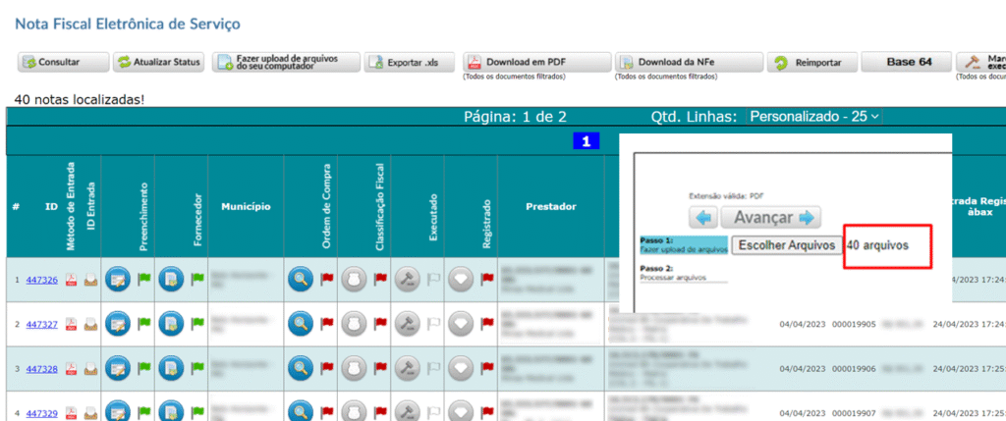Click the Fornecedor icon in row 2
Image resolution: width=1006 pixels, height=421 pixels.
click(172, 324)
